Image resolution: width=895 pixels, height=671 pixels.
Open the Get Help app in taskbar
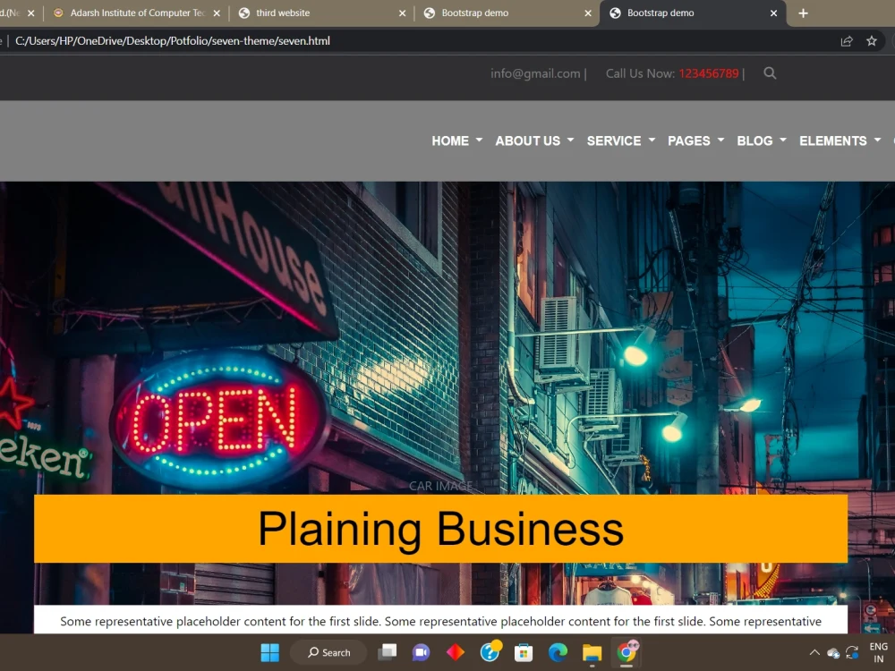click(x=490, y=651)
